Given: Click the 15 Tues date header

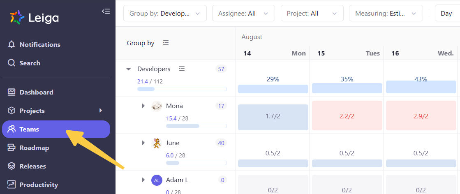Looking at the screenshot, I should coord(347,53).
